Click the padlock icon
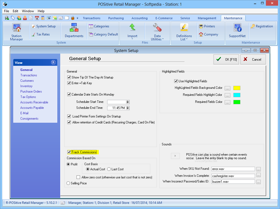This screenshot has width=280, height=209. [73, 18]
